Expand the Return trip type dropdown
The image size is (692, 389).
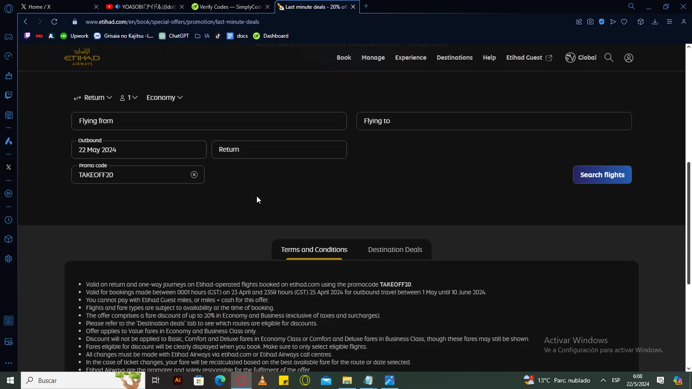[93, 98]
